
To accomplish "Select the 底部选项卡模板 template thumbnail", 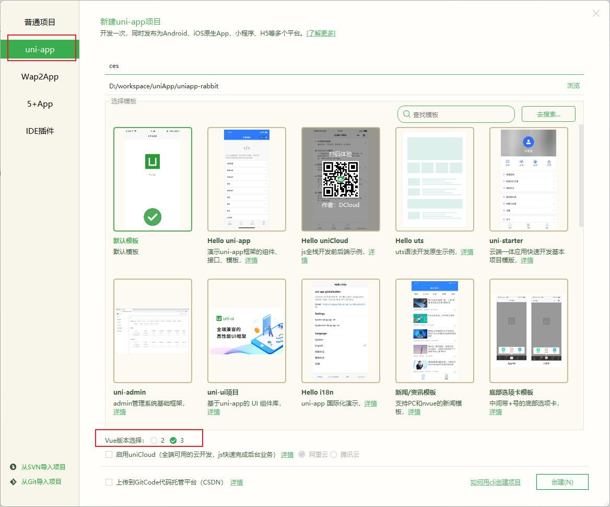I will [x=529, y=331].
